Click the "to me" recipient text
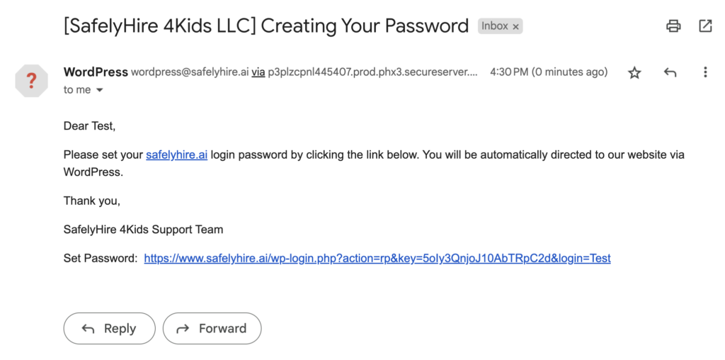Image resolution: width=725 pixels, height=360 pixels. click(x=76, y=90)
